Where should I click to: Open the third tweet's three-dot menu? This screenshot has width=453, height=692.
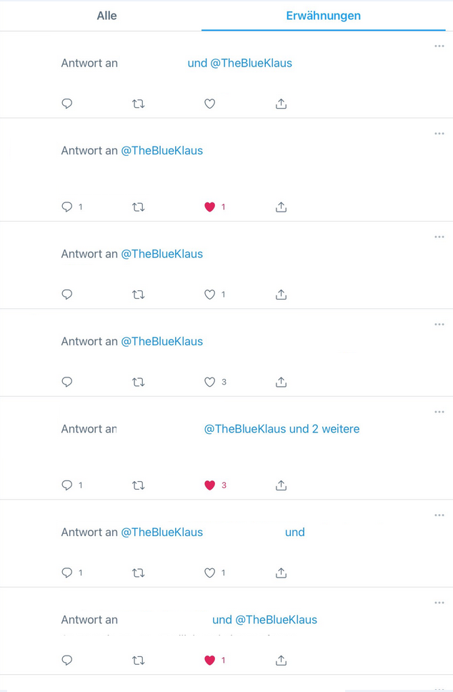point(439,237)
